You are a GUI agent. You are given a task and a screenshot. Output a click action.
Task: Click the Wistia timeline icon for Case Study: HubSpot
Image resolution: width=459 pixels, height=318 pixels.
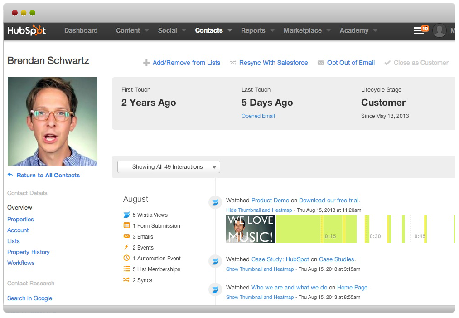(x=215, y=261)
